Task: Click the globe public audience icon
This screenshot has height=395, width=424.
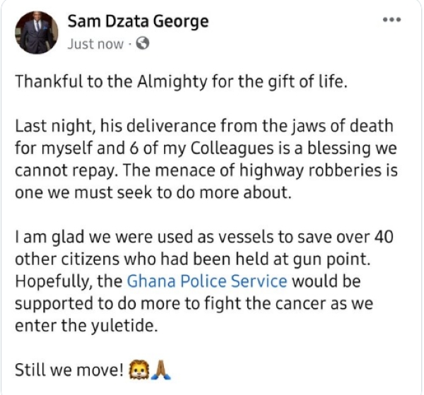Action: 142,43
